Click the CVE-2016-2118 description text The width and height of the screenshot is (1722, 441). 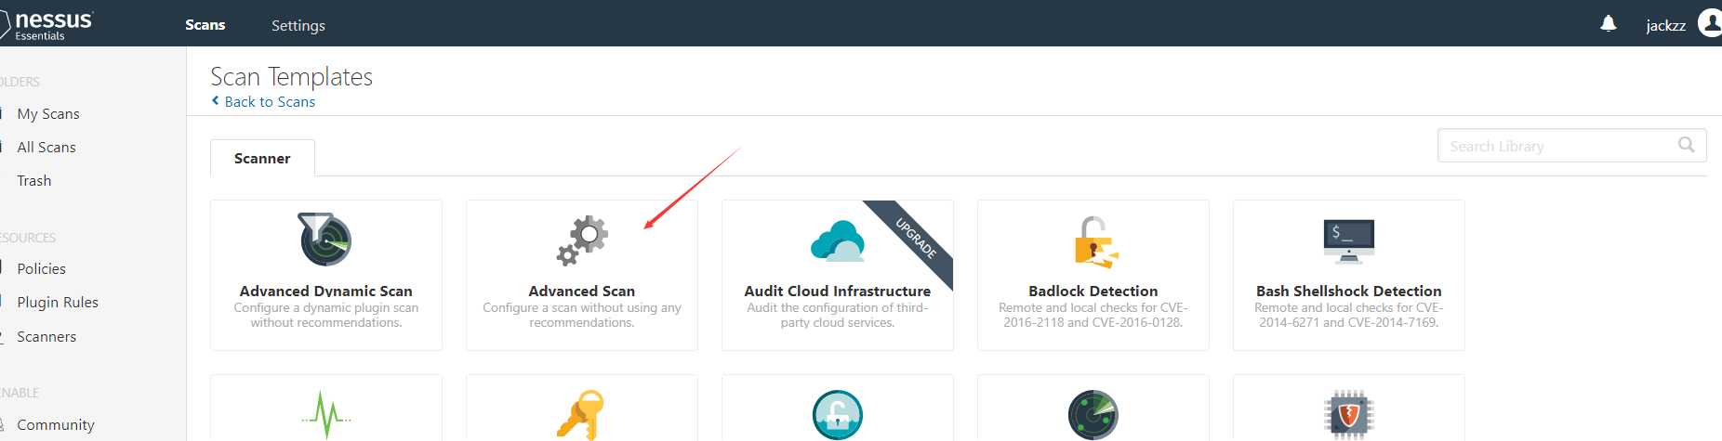click(x=1093, y=315)
